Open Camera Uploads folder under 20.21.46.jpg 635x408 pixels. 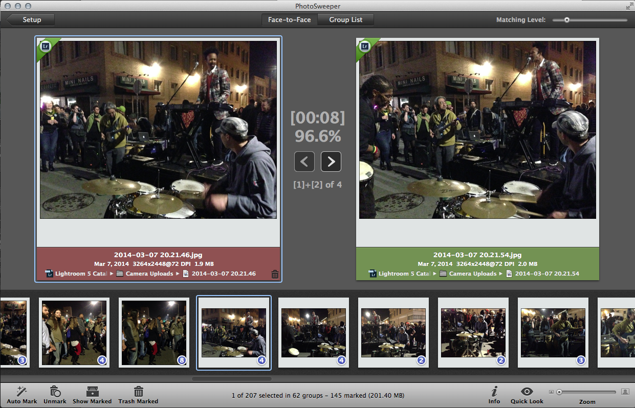point(144,274)
